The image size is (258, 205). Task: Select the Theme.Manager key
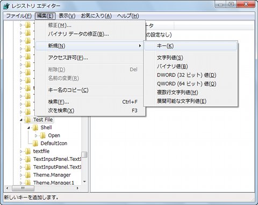click(52, 175)
